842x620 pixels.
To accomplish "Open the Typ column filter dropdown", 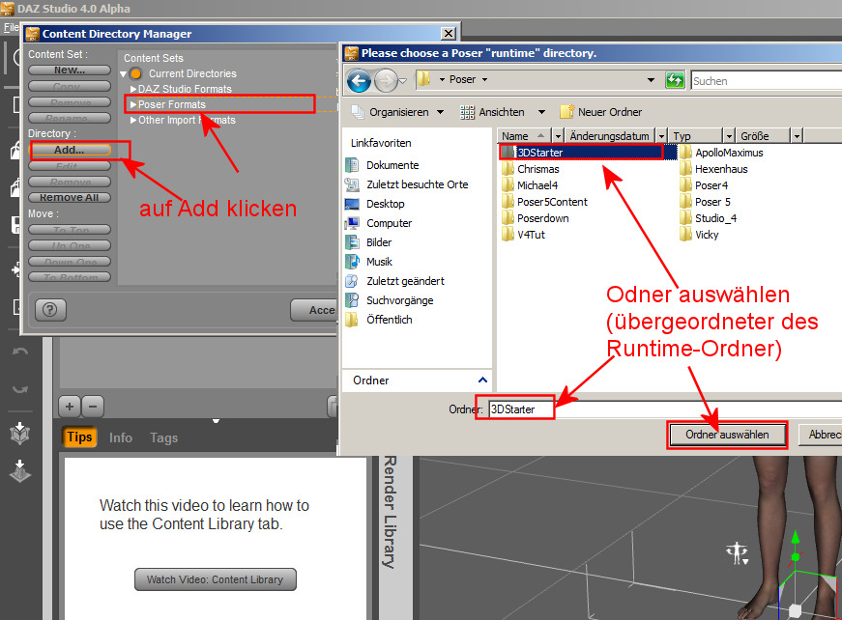I will pyautogui.click(x=729, y=136).
